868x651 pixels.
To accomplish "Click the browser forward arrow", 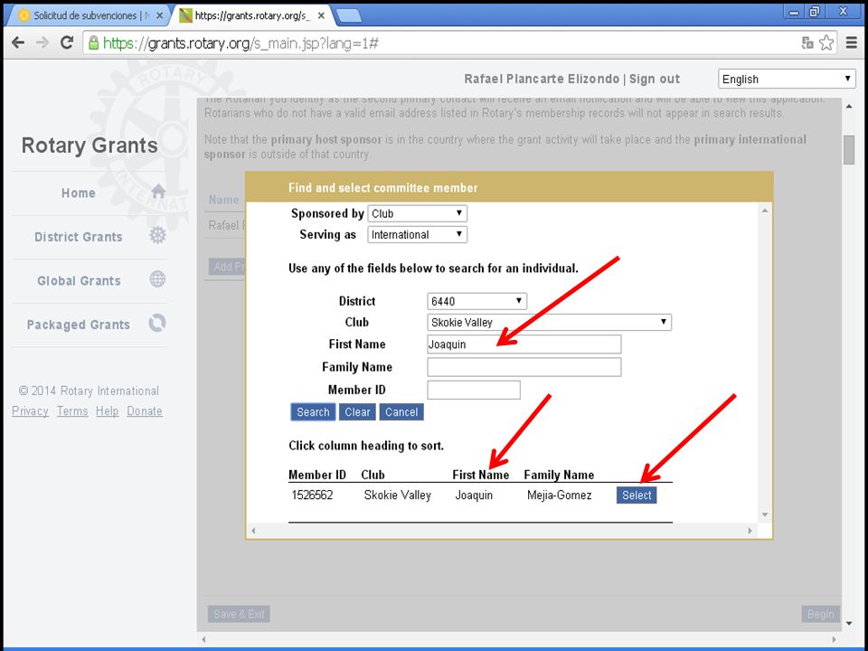I will (x=42, y=42).
